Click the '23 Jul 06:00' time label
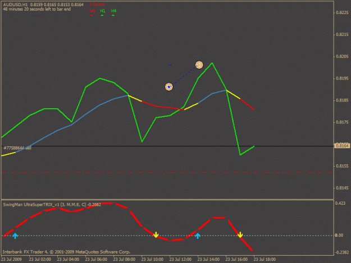351x263 pixels. click(x=96, y=259)
